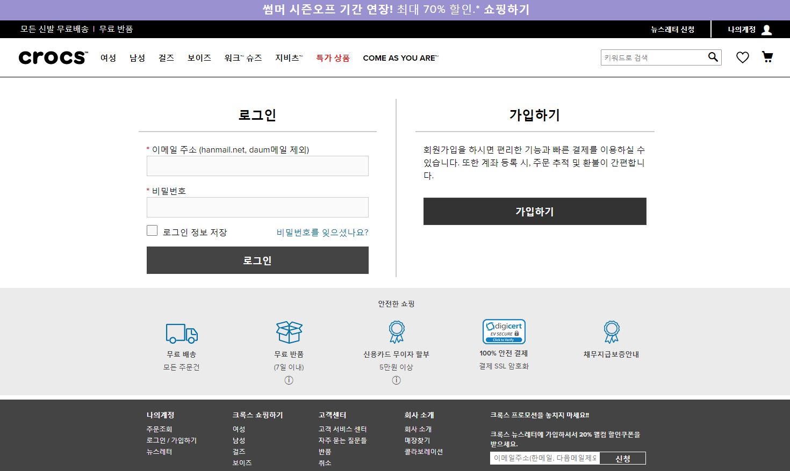Click footer 취소 link
The image size is (790, 471).
point(325,463)
